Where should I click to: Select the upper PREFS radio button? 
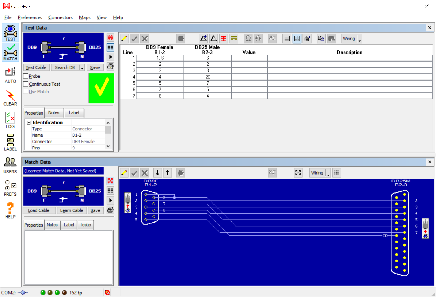pyautogui.click(x=7, y=182)
